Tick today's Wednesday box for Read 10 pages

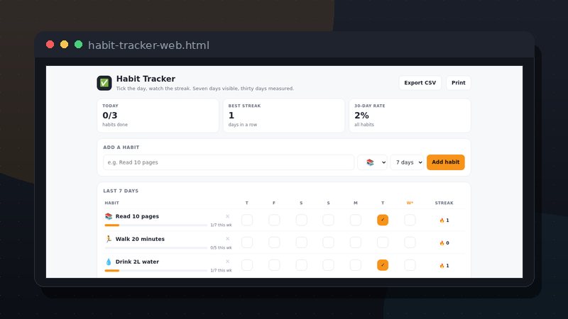pyautogui.click(x=410, y=220)
